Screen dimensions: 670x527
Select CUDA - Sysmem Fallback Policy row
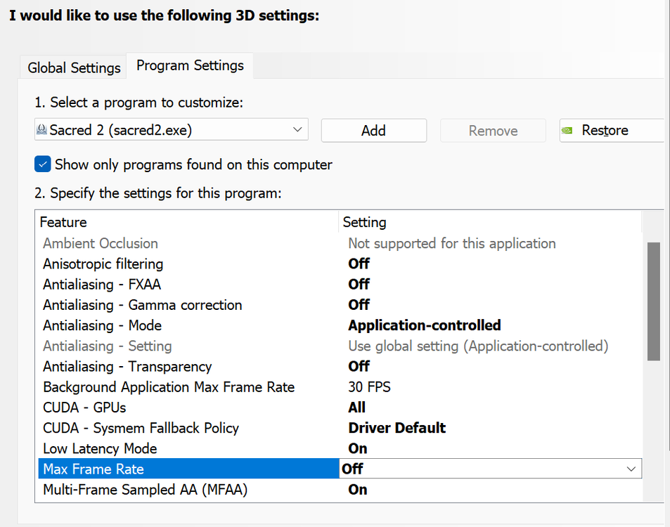340,428
